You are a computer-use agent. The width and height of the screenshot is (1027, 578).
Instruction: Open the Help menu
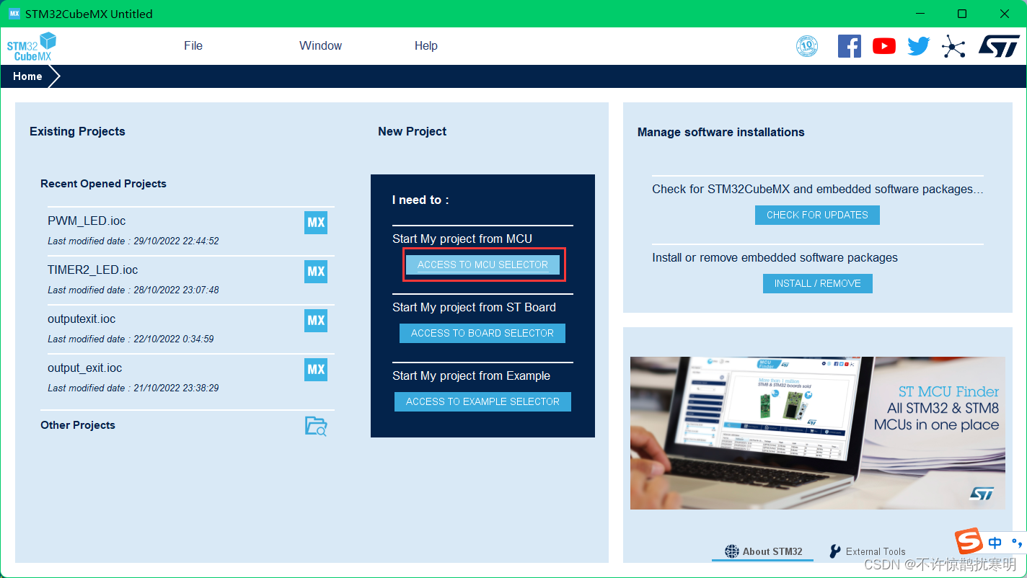(426, 45)
